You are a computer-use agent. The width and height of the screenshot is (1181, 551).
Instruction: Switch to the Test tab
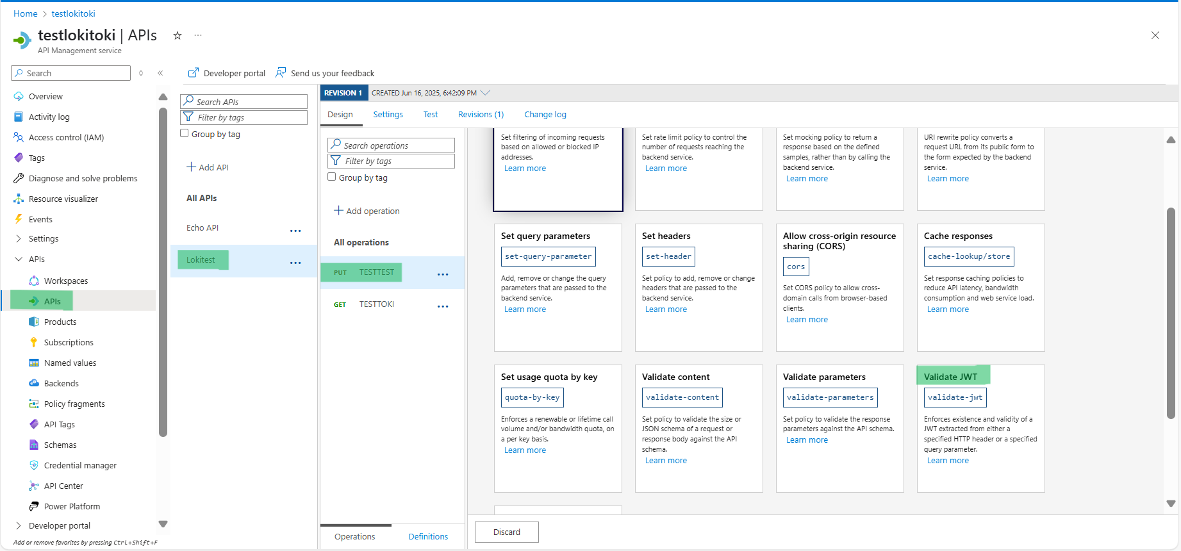[x=431, y=115]
